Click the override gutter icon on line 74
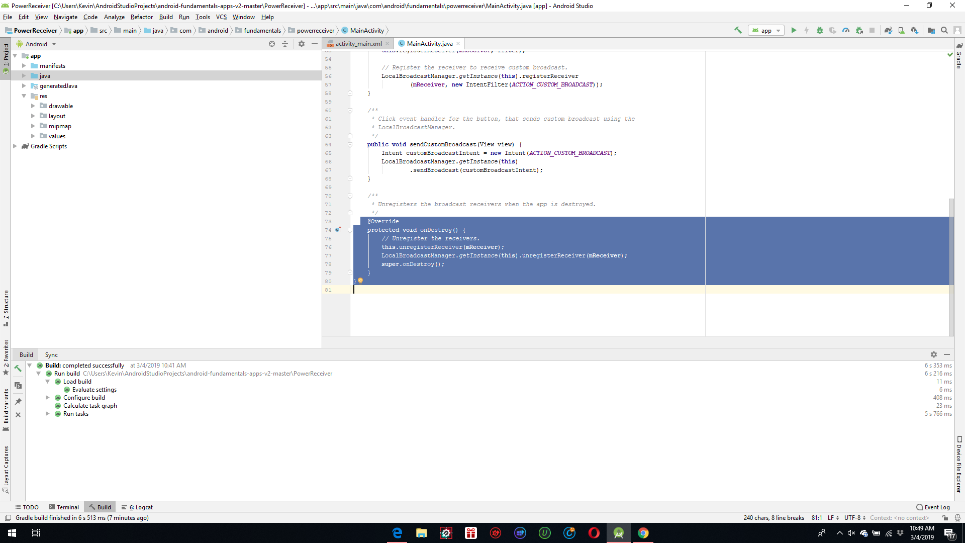This screenshot has height=543, width=965. click(x=338, y=230)
